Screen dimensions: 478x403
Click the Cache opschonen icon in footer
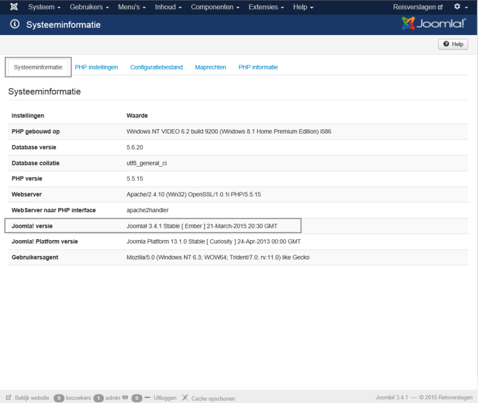pos(185,398)
